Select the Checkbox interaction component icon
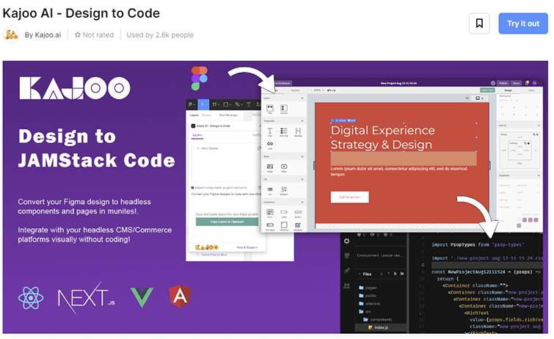This screenshot has width=554, height=339. pos(298,225)
